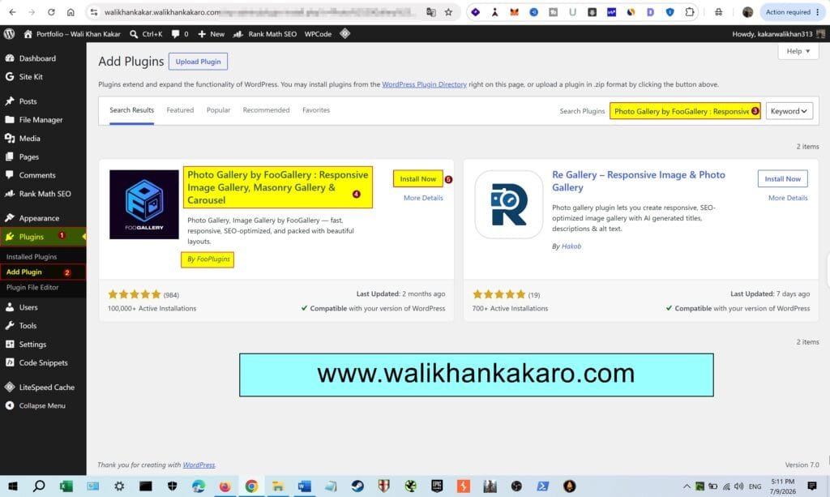Open Steam from the taskbar

(x=357, y=486)
